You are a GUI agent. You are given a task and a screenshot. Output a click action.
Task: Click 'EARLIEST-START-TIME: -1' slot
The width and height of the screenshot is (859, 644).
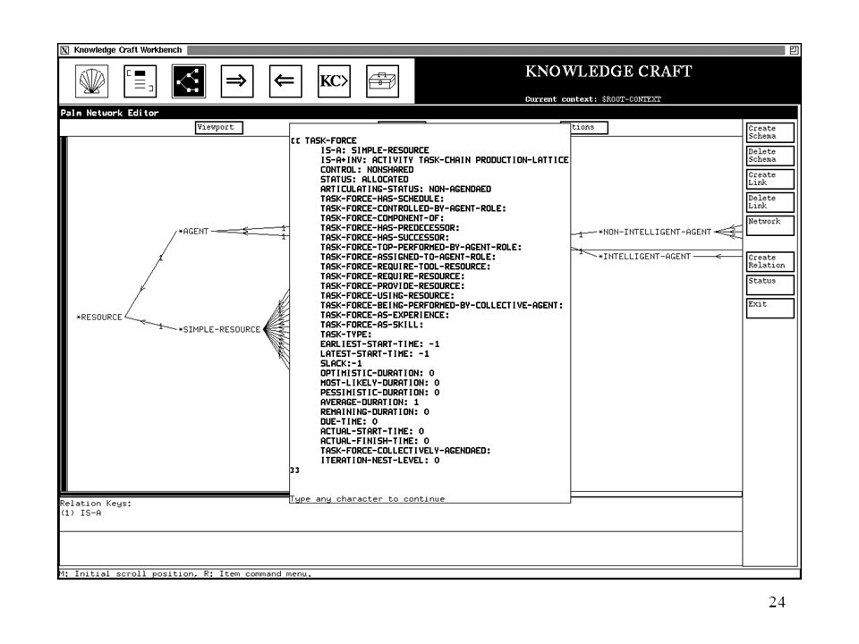click(x=380, y=343)
